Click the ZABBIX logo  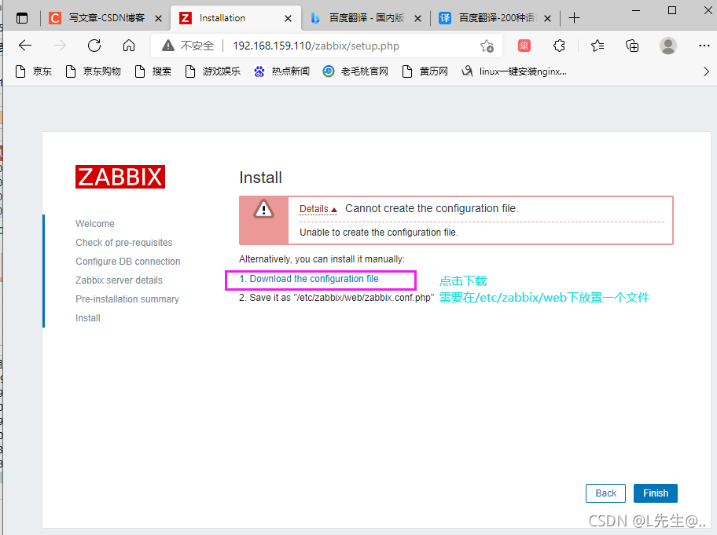(x=120, y=177)
